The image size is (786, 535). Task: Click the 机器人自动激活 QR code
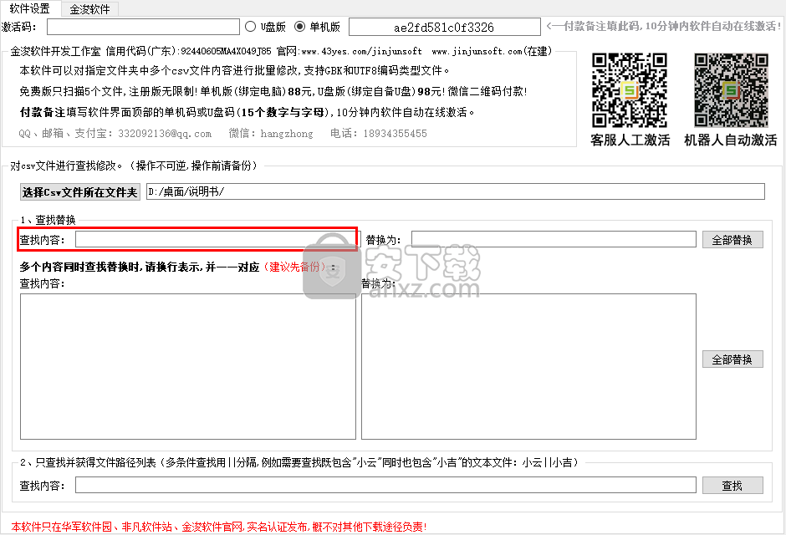[x=731, y=90]
